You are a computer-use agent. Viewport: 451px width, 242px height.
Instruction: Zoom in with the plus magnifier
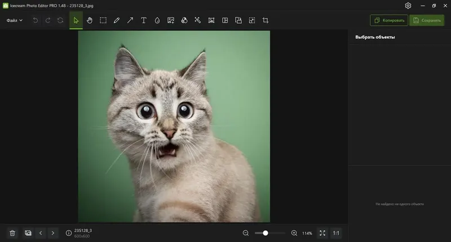tap(294, 232)
